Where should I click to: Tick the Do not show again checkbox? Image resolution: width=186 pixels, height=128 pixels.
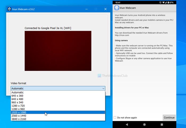(115, 117)
